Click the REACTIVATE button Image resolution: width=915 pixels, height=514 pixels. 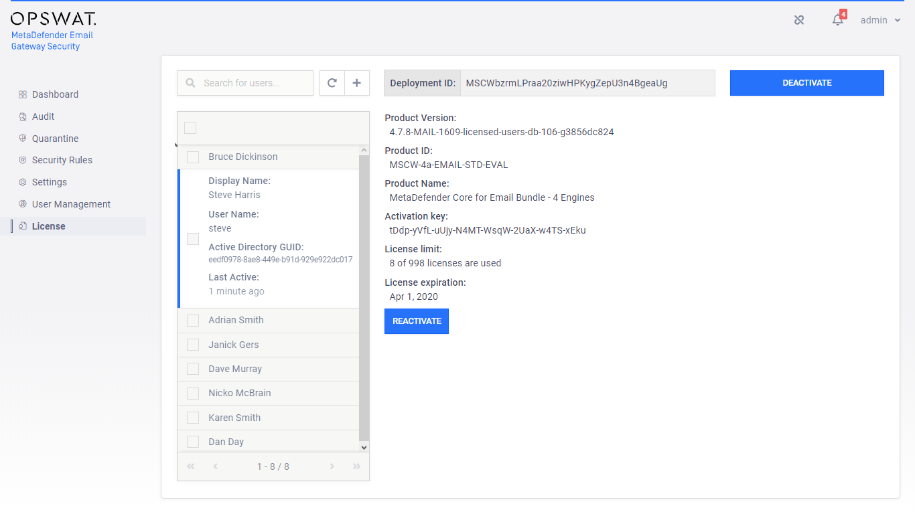click(x=417, y=321)
